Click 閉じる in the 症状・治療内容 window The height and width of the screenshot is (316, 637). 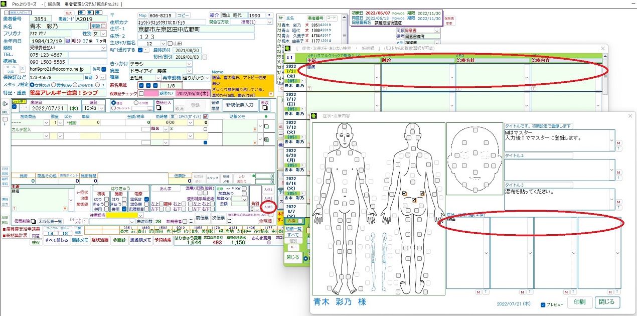pyautogui.click(x=607, y=302)
